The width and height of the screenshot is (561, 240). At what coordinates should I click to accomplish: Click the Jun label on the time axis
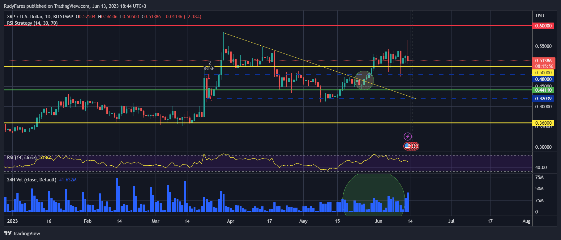point(378,221)
